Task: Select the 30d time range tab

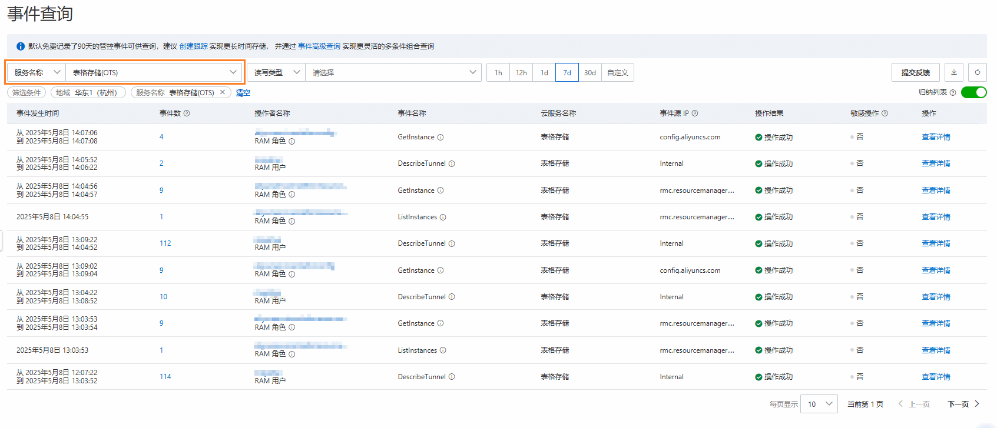Action: pyautogui.click(x=590, y=72)
